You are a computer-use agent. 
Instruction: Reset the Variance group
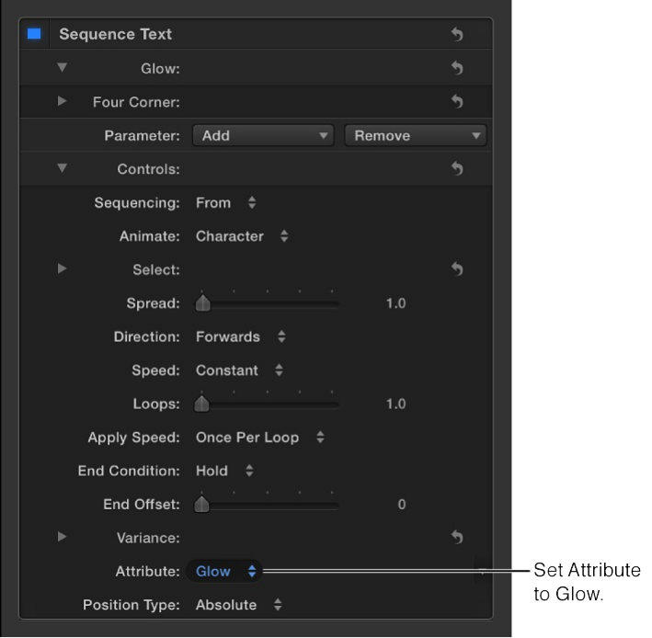[457, 537]
